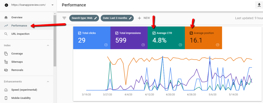The image size is (263, 103).
Task: Click pencil icon on Date chip
Action: click(x=131, y=18)
